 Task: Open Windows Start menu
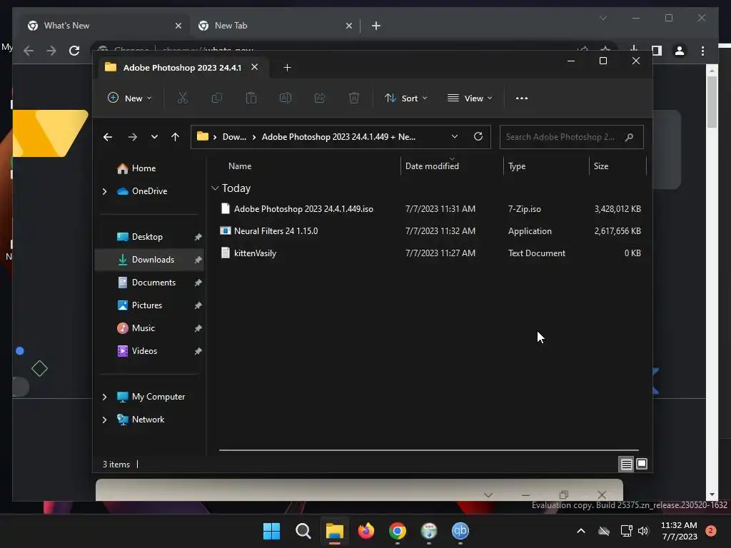tap(271, 531)
